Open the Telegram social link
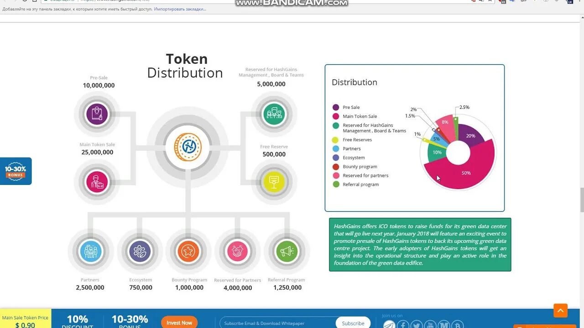Viewport: 584px width, 328px height. (x=389, y=324)
